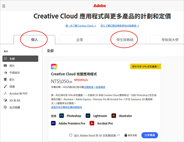The height and width of the screenshot is (142, 184).
Task: Click the Creative Cloud 完整應用程式 title
Action: [74, 74]
